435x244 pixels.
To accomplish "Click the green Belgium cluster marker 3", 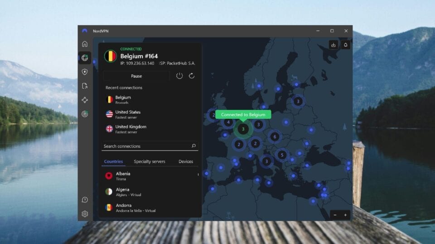I will 243,129.
